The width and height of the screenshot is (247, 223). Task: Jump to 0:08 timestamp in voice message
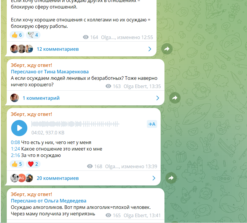15,142
